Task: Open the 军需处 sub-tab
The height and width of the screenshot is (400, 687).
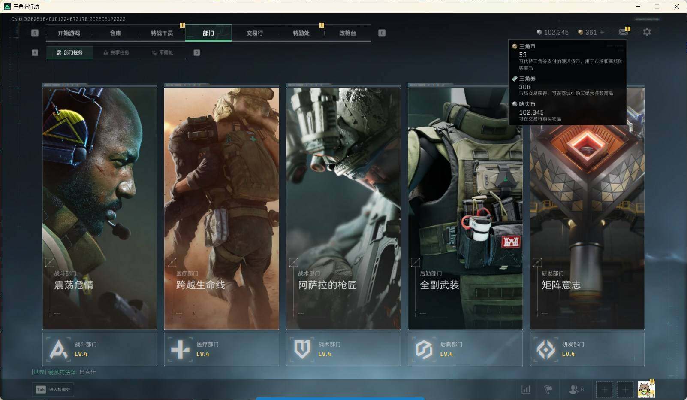Action: click(163, 52)
